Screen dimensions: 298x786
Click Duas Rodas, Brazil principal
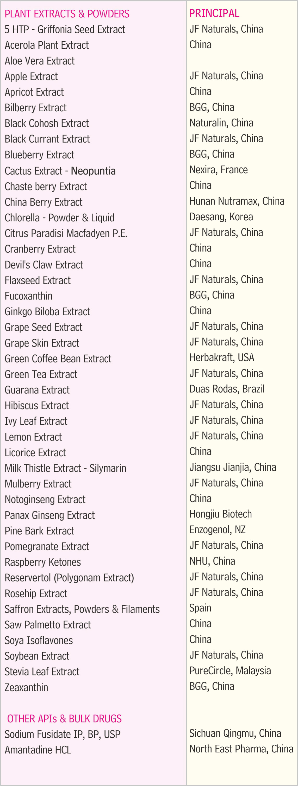coord(226,389)
